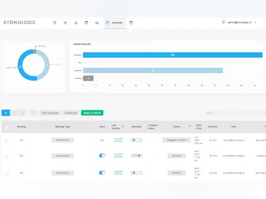Click the Last Activity sort icon
This screenshot has width=266, height=199.
(x=123, y=126)
